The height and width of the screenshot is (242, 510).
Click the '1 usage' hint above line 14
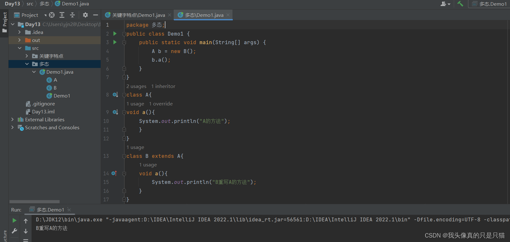(148, 165)
